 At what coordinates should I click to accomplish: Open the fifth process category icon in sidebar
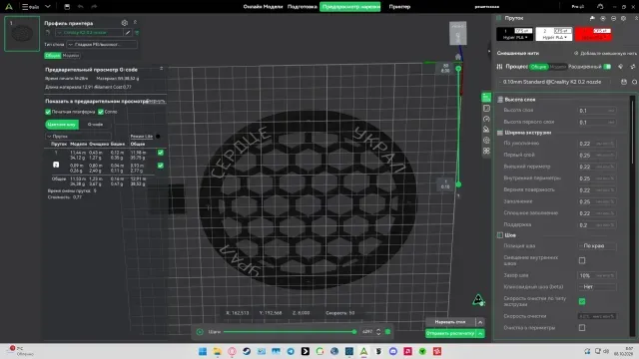pos(486,140)
